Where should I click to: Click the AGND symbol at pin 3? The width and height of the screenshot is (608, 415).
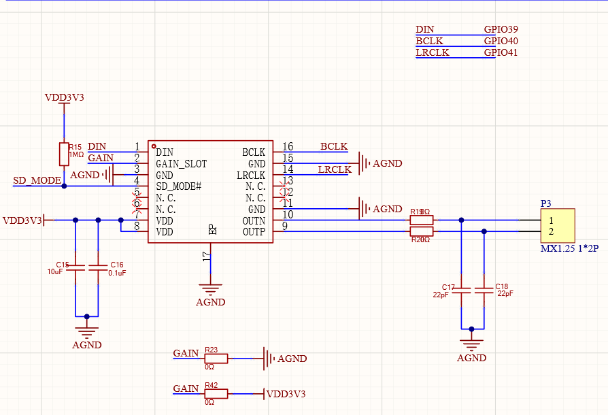(91, 175)
